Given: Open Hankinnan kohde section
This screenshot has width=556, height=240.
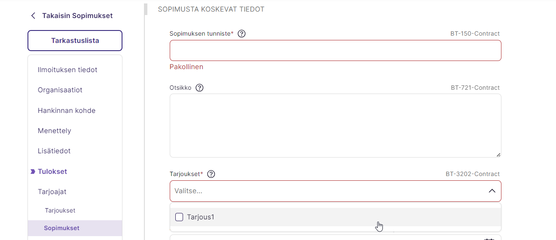Looking at the screenshot, I should 67,110.
